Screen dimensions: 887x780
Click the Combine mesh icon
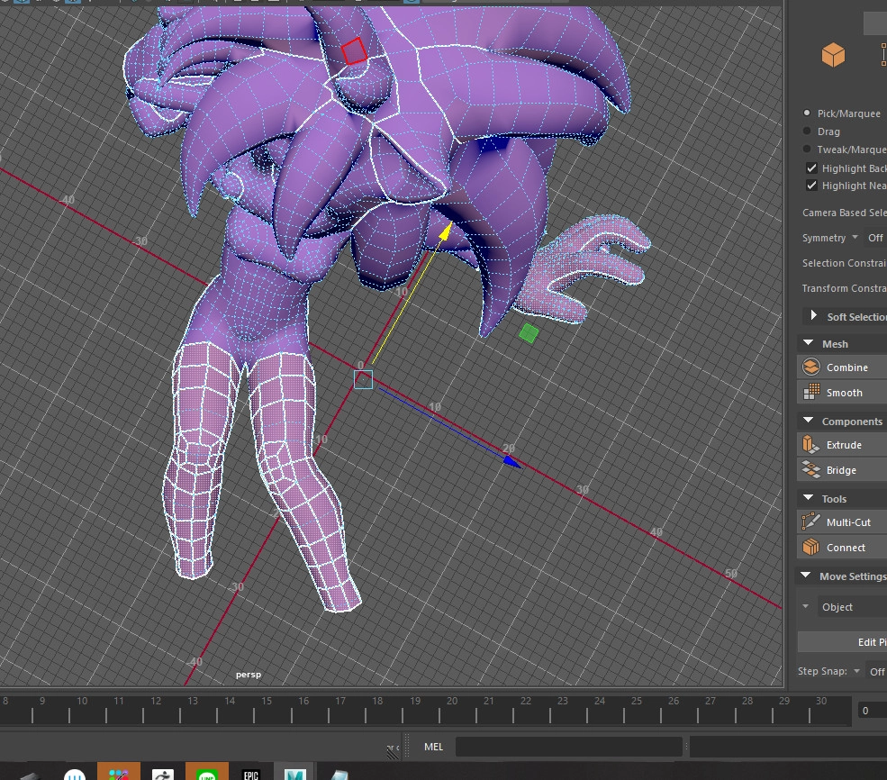click(811, 367)
